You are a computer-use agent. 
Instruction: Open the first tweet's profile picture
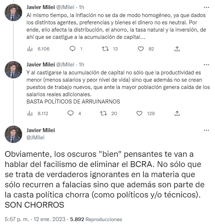(13, 13)
